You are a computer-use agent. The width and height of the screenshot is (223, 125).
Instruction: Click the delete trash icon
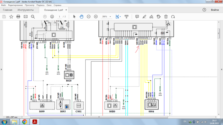(166, 17)
